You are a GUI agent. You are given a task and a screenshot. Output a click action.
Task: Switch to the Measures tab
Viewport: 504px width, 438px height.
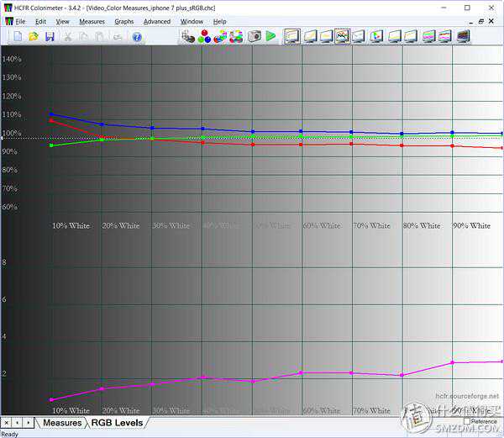62,423
